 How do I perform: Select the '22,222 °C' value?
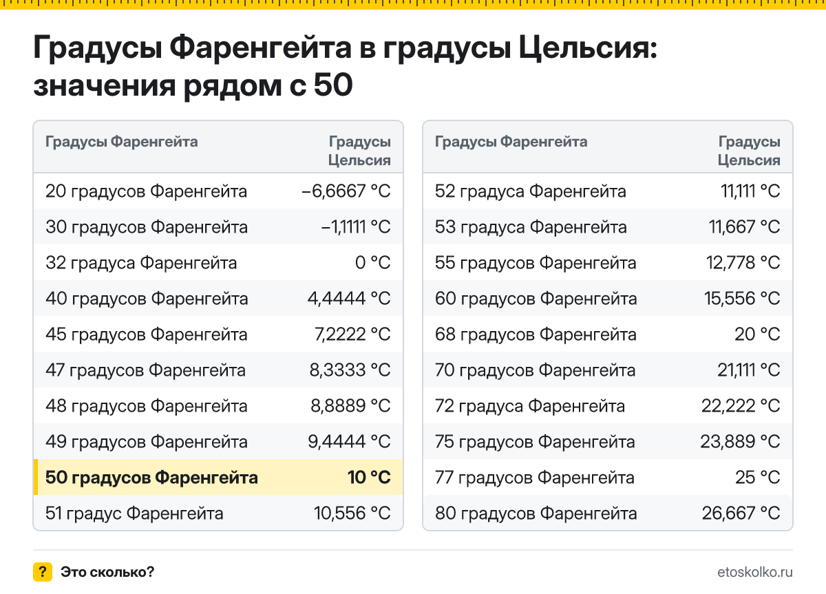click(741, 406)
